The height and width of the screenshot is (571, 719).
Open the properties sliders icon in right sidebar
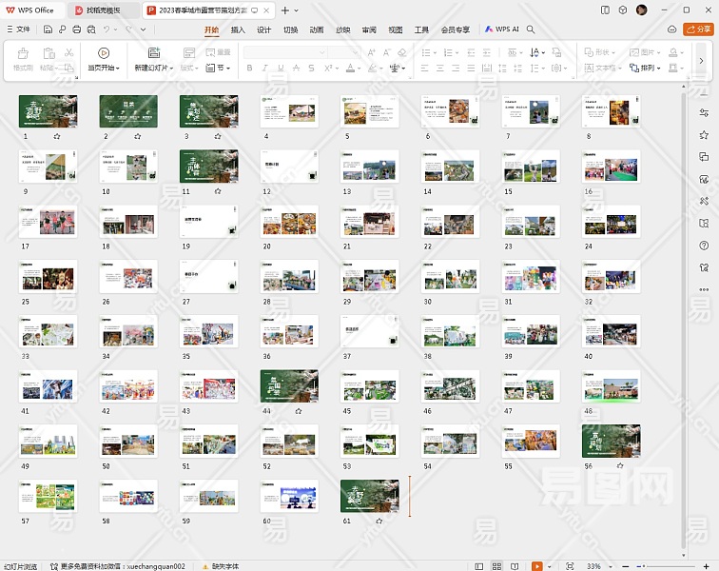point(704,113)
